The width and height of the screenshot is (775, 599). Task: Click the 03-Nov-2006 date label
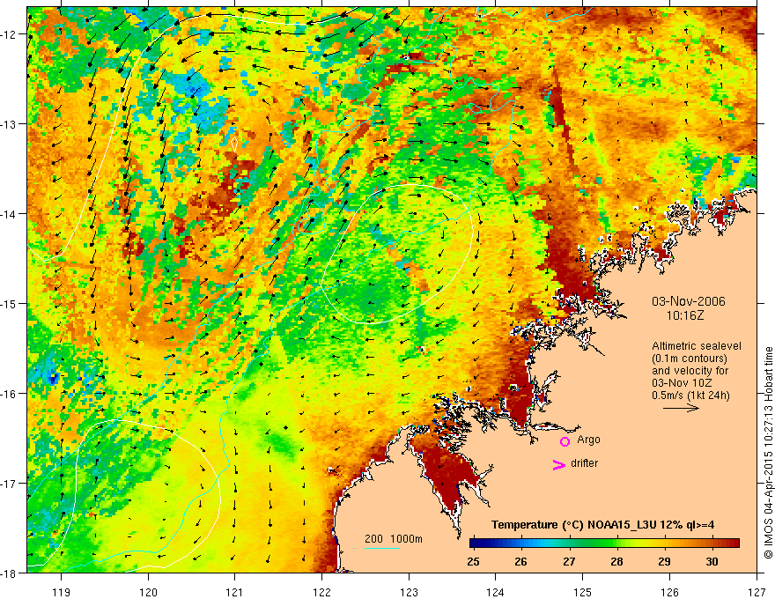(689, 301)
